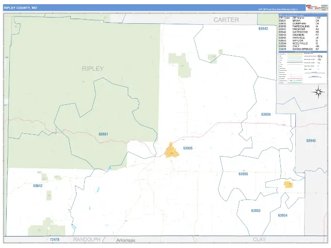Click the green legend line swatch
This screenshot has height=248, width=331.
click(295, 83)
